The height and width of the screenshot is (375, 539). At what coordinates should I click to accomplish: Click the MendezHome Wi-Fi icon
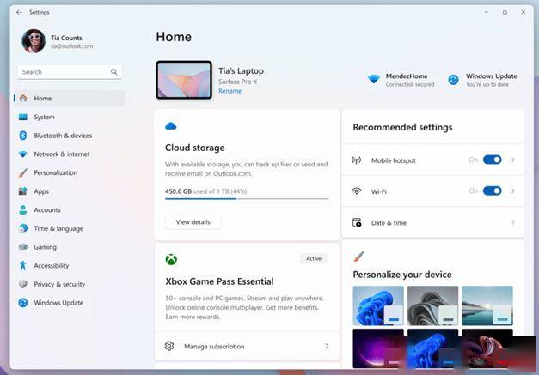click(373, 80)
